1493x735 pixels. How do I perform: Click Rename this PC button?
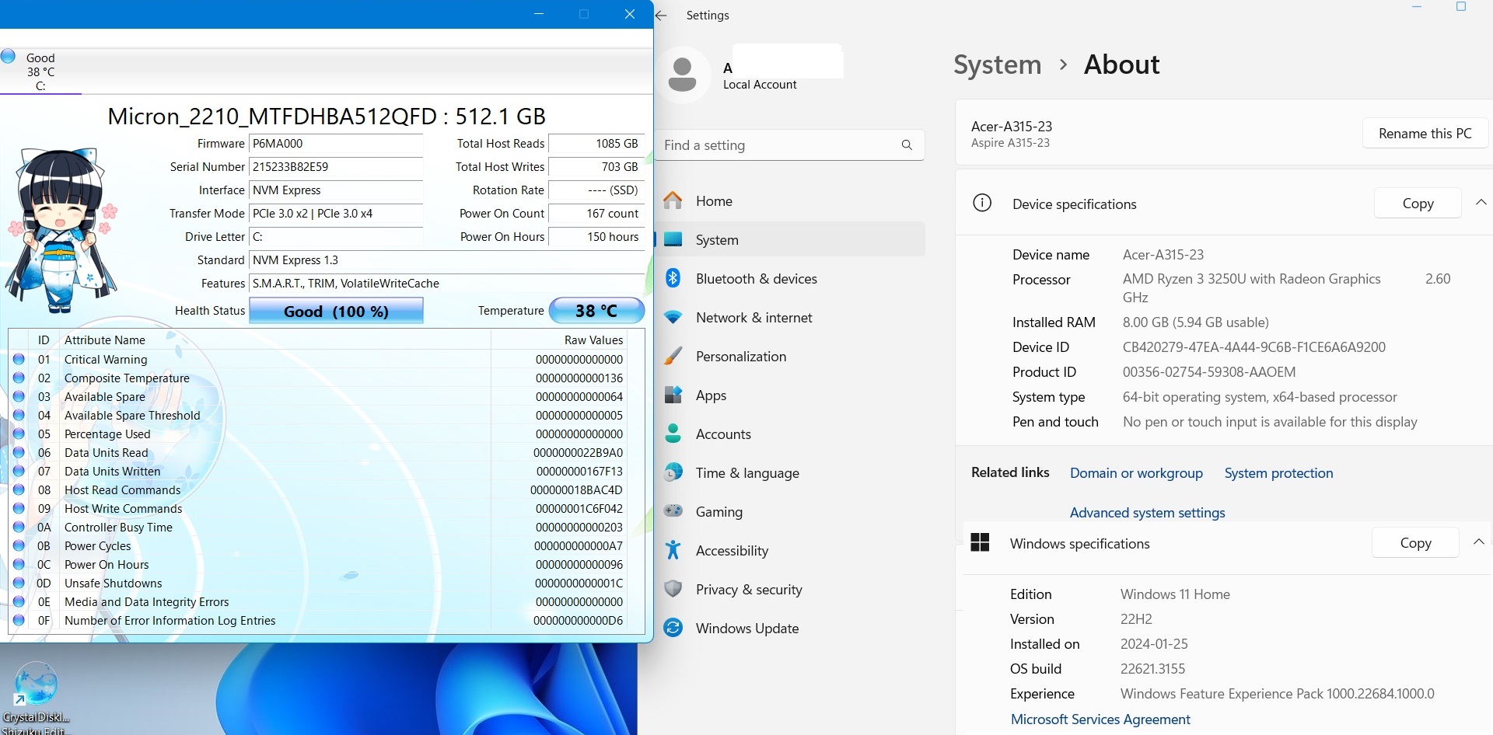tap(1425, 133)
